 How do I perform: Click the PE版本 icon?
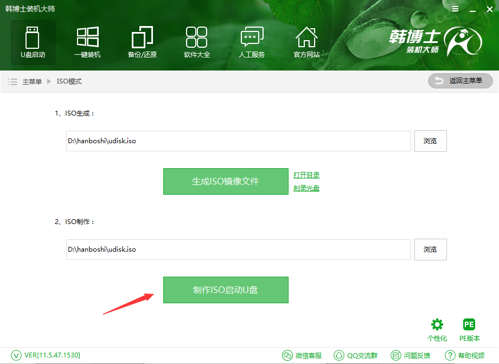tap(469, 330)
